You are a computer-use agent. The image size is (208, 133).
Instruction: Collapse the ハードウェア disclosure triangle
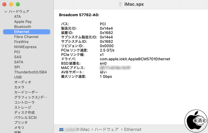[x=6, y=12]
